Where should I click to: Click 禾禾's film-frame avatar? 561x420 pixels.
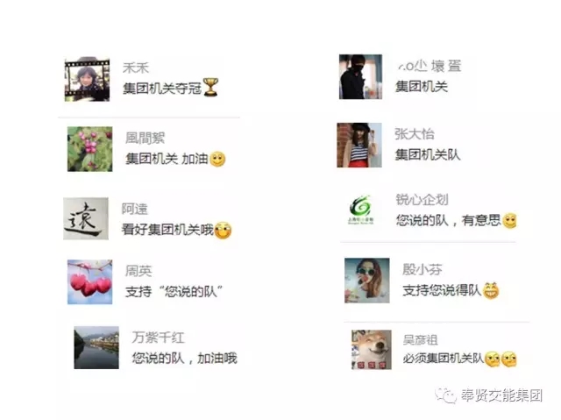[x=87, y=79]
